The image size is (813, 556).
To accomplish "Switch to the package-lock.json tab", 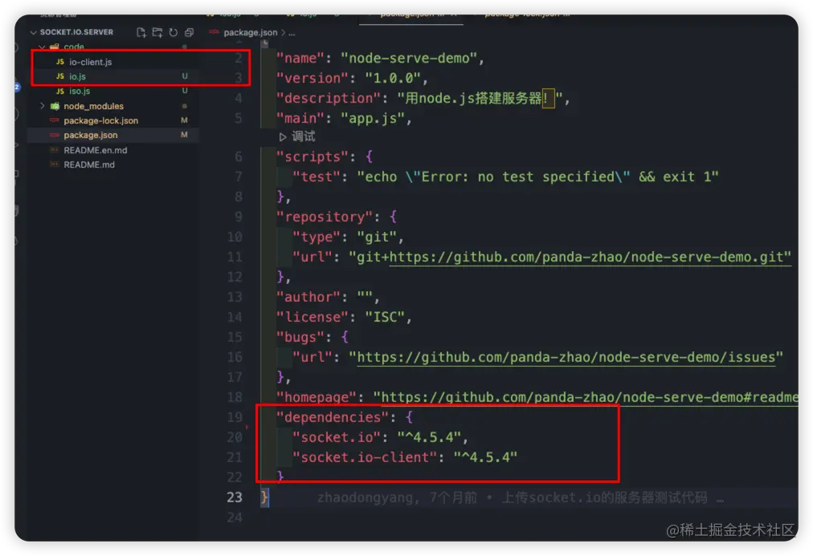I will pos(526,12).
